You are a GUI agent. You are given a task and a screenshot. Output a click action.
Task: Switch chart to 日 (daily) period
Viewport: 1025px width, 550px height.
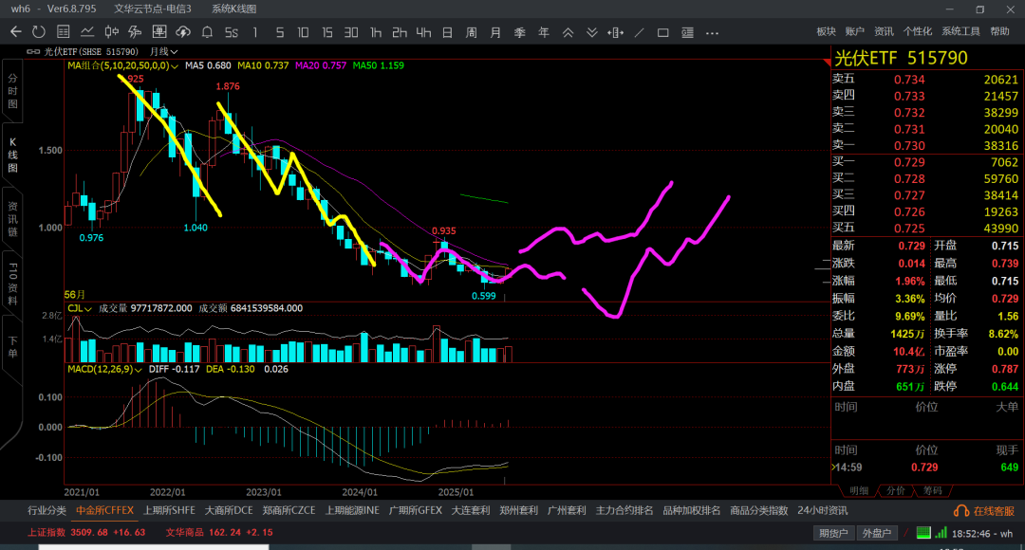click(447, 32)
